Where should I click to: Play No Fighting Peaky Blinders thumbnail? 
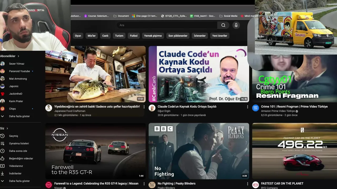click(x=199, y=151)
